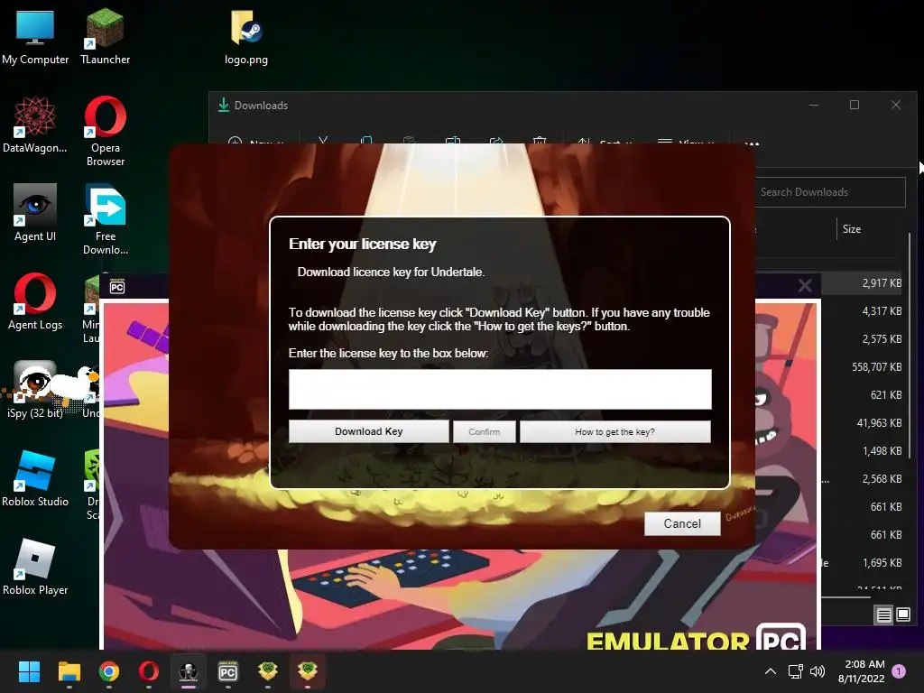Open Free Download Manager shortcut
Screen dimensions: 924x693
pos(105,219)
